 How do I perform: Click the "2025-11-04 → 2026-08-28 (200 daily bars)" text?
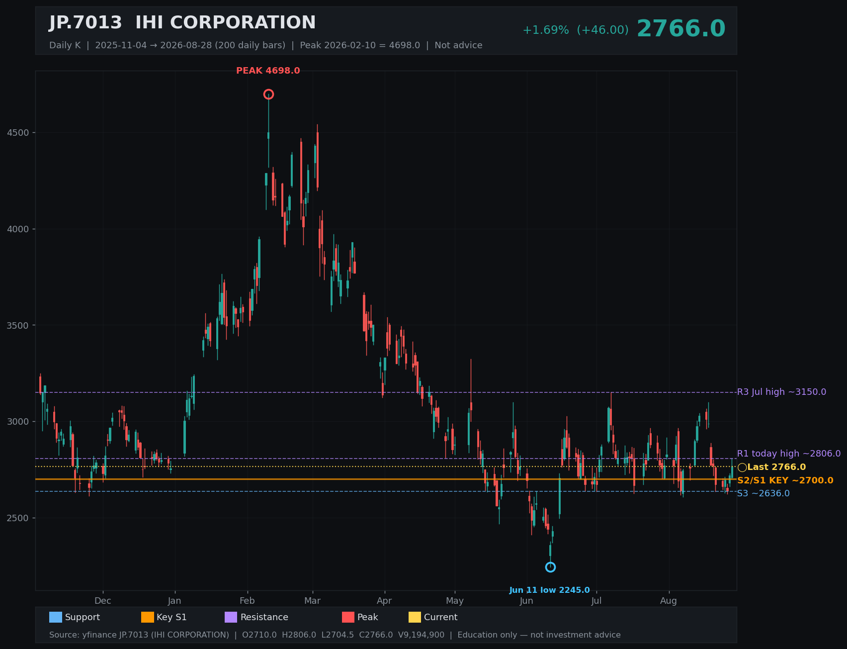pos(190,45)
